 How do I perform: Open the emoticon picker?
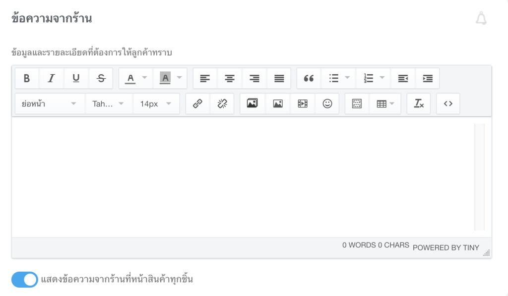[x=327, y=104]
